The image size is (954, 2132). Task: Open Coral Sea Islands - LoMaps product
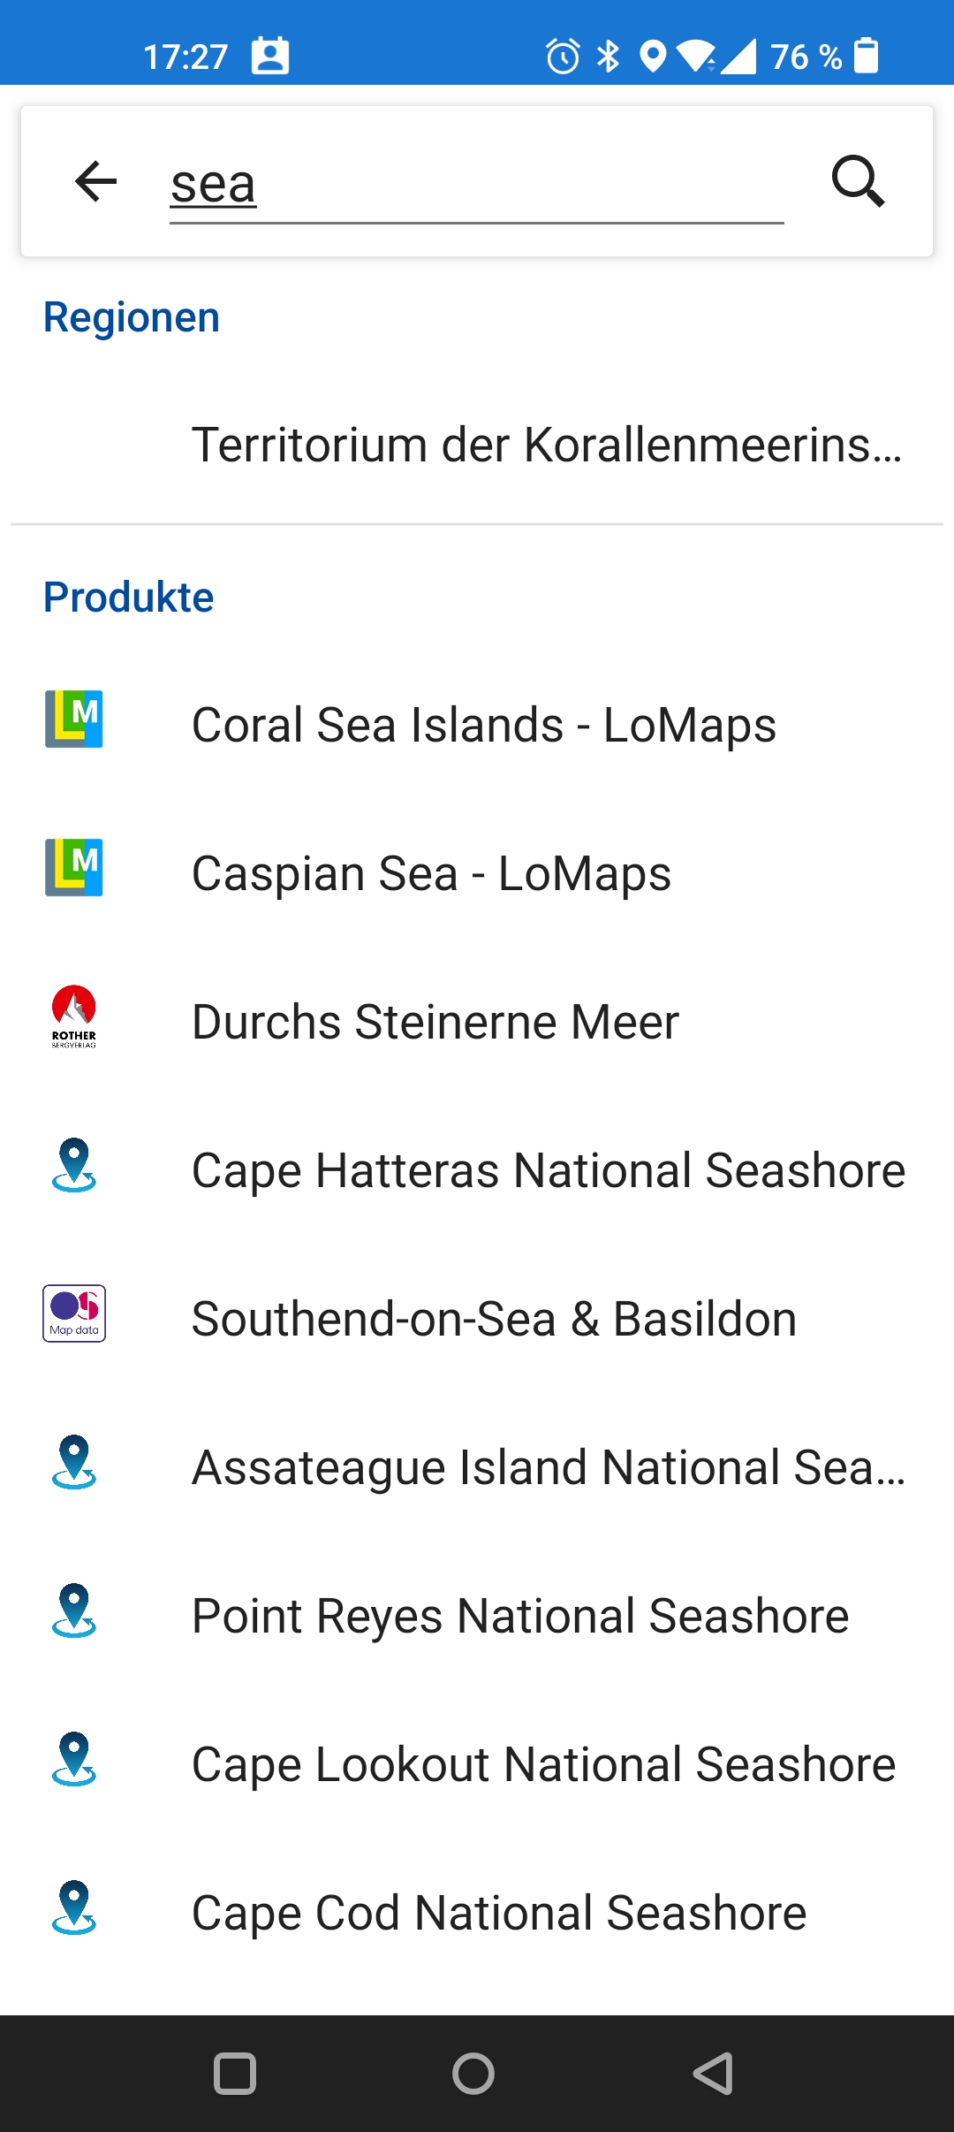click(484, 726)
